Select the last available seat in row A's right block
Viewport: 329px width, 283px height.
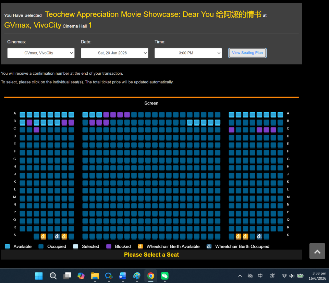point(280,114)
